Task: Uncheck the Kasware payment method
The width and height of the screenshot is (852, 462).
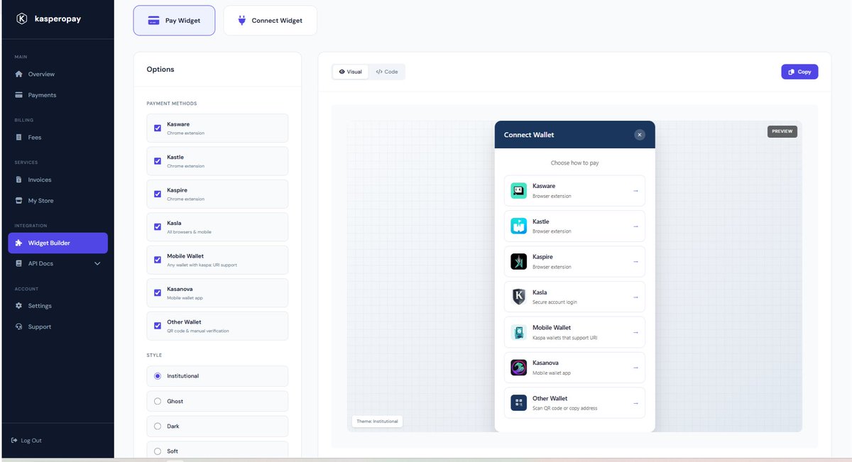Action: [158, 128]
